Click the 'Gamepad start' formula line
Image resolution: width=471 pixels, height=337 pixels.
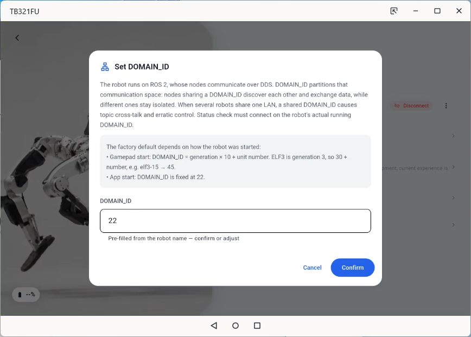(227, 162)
